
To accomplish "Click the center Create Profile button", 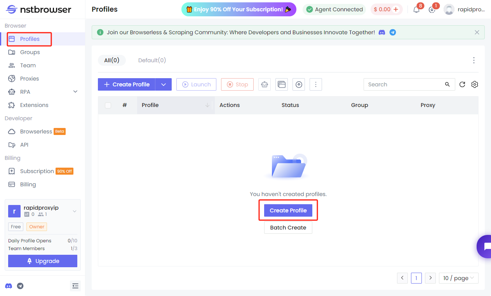I will (x=288, y=210).
